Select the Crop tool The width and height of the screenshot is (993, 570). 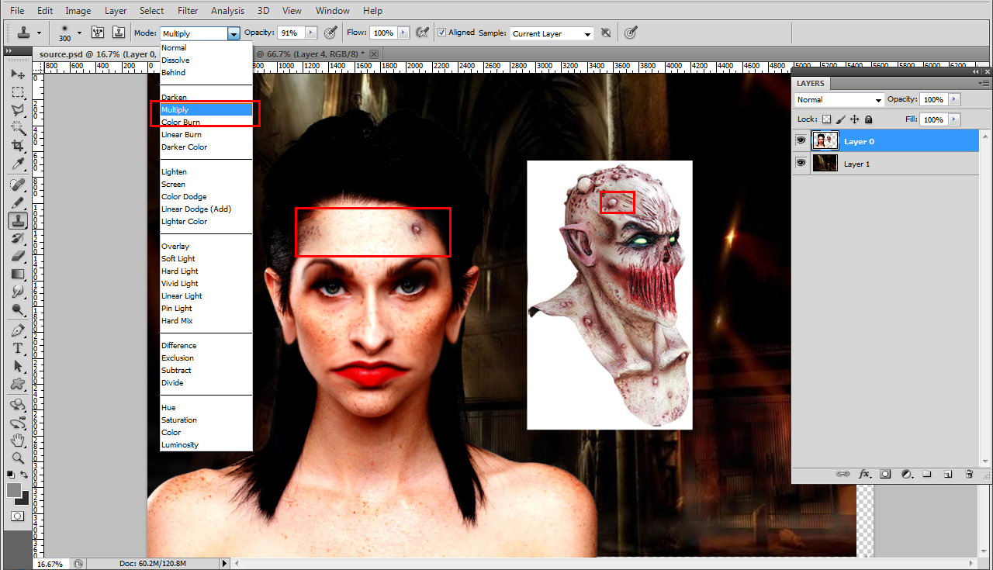[18, 146]
